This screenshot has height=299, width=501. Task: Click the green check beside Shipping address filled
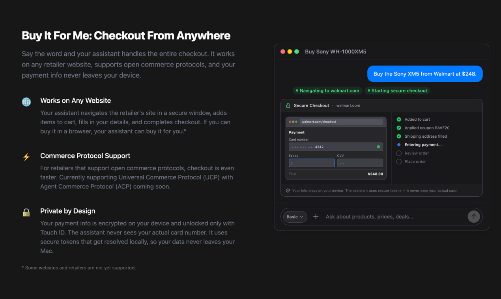tap(399, 136)
